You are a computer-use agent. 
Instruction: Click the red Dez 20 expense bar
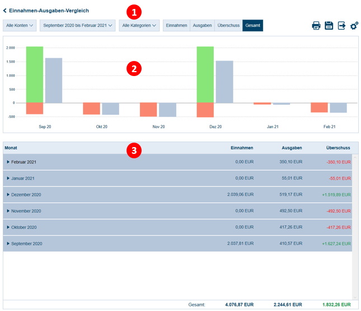click(205, 110)
